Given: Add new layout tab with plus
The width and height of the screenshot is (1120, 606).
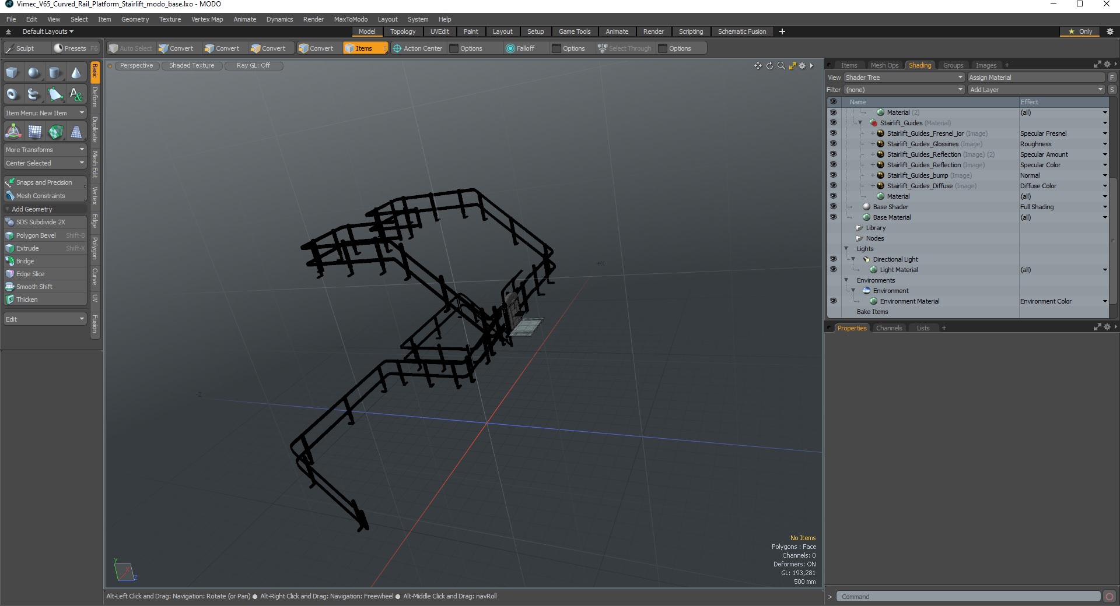Looking at the screenshot, I should [782, 31].
